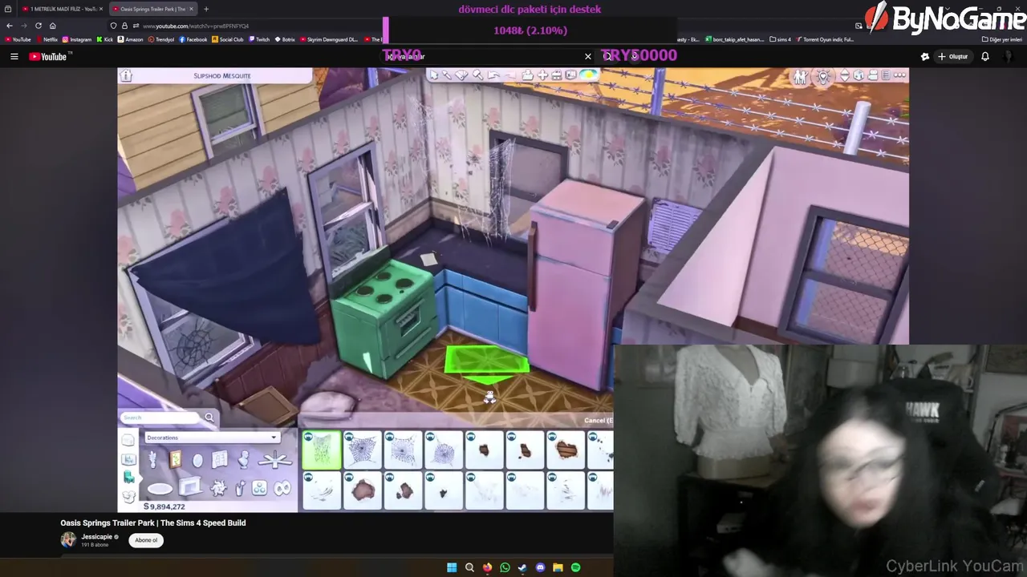
Task: Pick the second cobweb thumbnail in top row
Action: click(x=362, y=450)
